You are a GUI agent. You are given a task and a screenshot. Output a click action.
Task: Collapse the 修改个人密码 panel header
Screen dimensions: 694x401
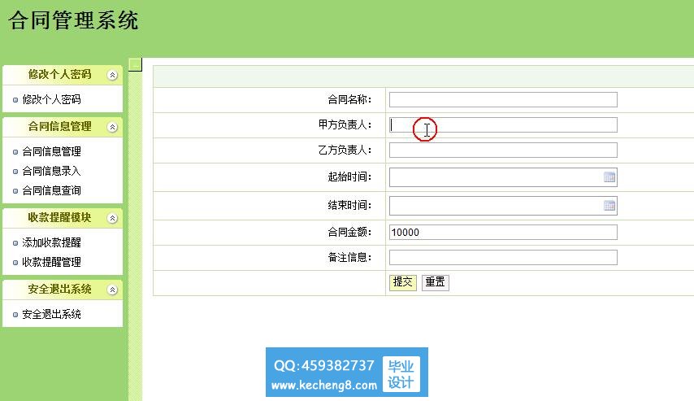click(112, 75)
